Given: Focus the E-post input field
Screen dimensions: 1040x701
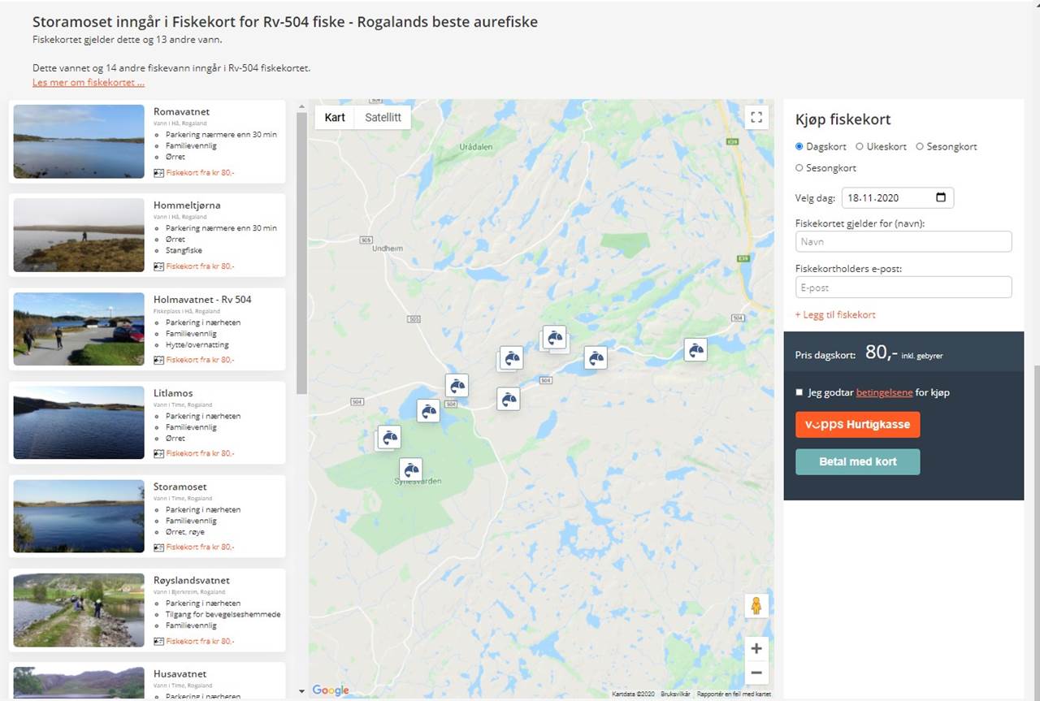Looking at the screenshot, I should click(x=903, y=287).
